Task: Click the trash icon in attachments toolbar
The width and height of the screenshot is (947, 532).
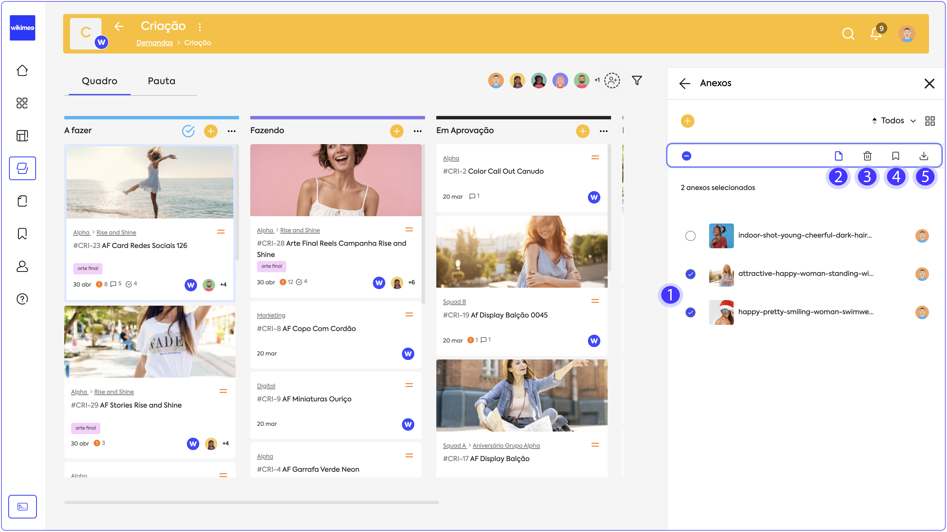Action: coord(867,156)
